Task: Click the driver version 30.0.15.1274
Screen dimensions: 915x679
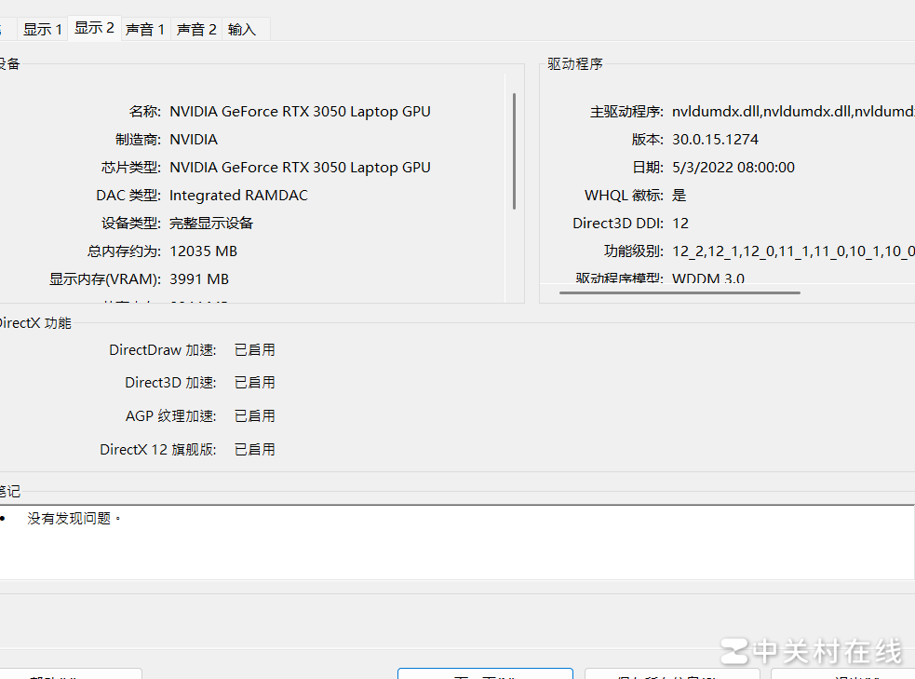Action: tap(715, 140)
